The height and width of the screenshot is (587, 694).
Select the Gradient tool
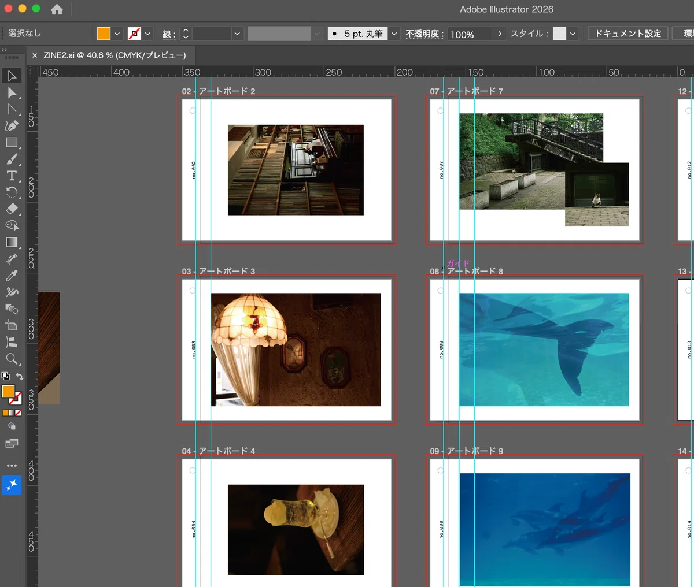pos(12,242)
